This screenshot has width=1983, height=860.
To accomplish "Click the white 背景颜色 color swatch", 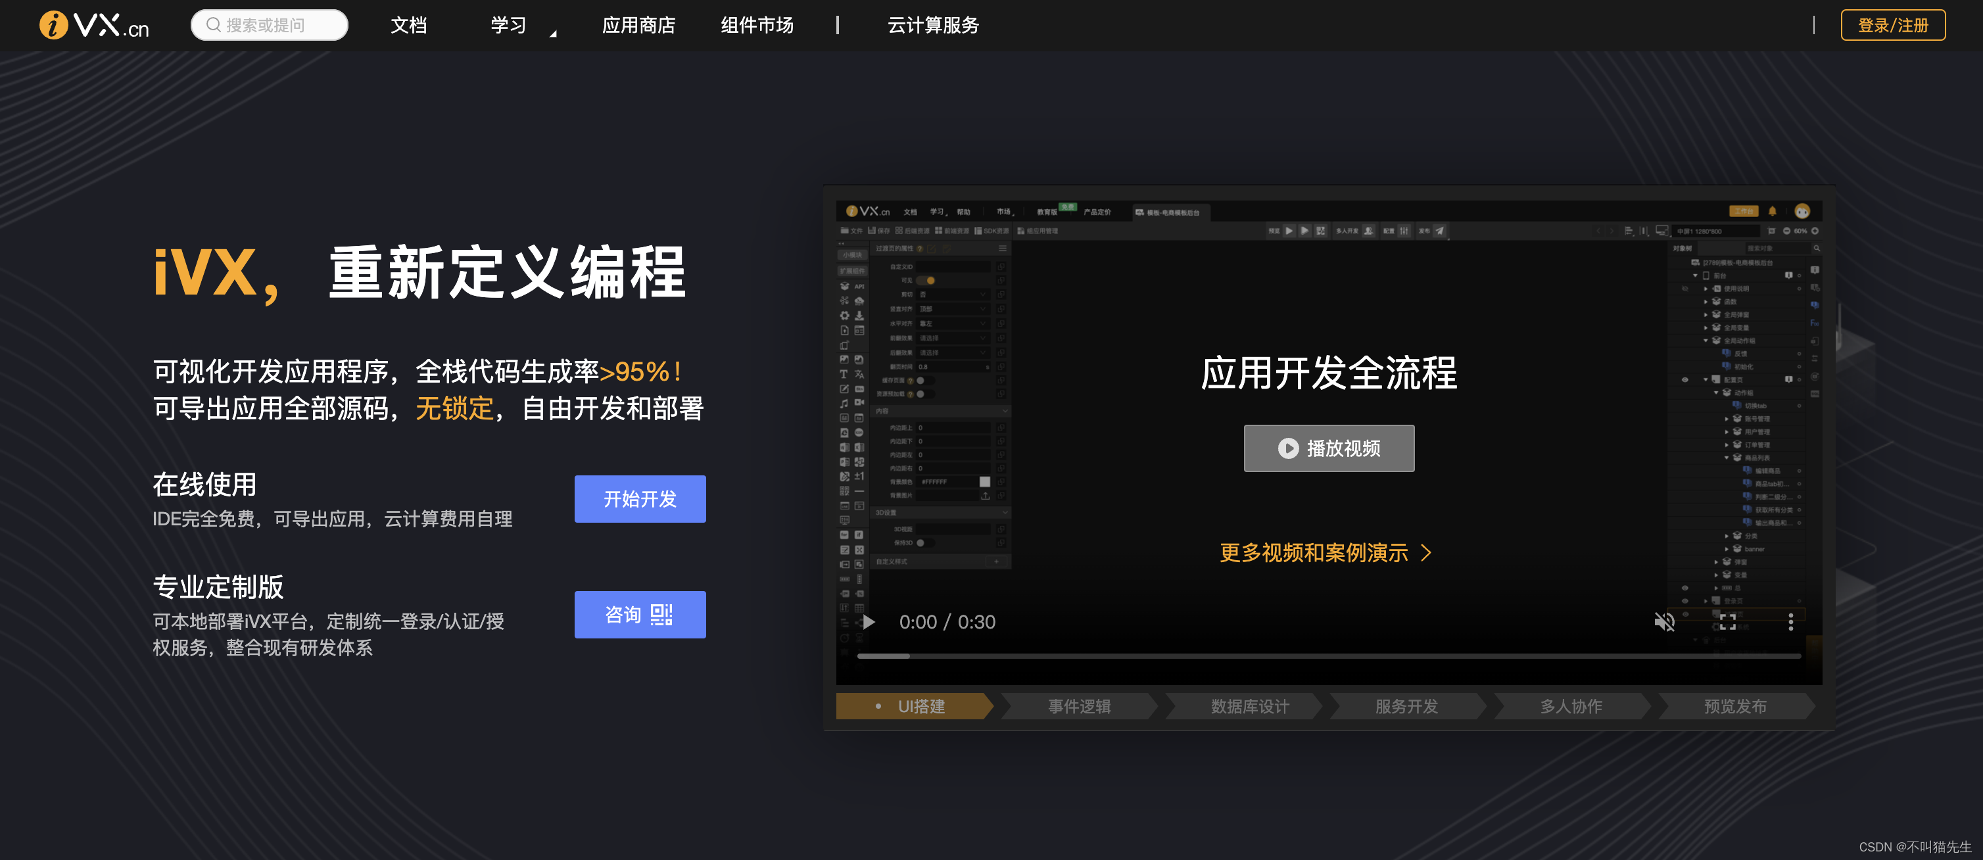I will pyautogui.click(x=986, y=482).
